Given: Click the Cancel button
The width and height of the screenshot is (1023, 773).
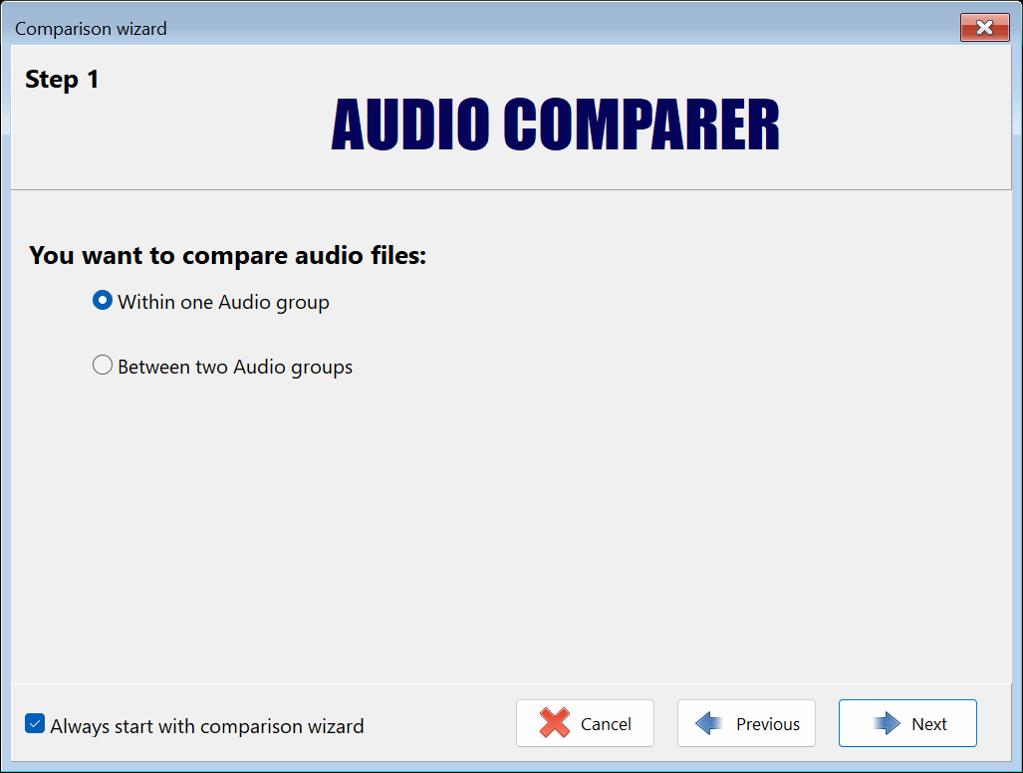Looking at the screenshot, I should [585, 723].
